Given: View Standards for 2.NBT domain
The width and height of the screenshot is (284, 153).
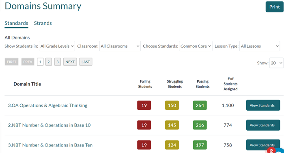Looking at the screenshot, I should 263,125.
